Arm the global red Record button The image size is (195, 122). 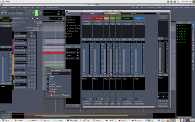(x=41, y=13)
